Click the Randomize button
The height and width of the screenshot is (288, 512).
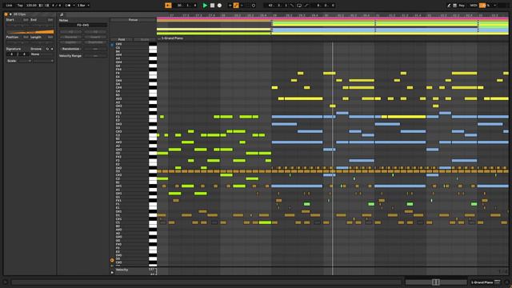[x=70, y=49]
